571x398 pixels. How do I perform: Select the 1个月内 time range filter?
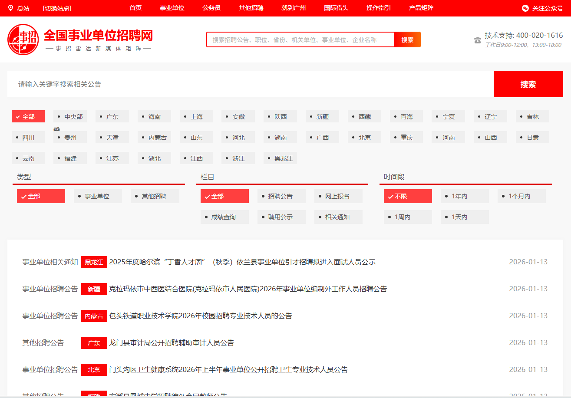point(521,196)
